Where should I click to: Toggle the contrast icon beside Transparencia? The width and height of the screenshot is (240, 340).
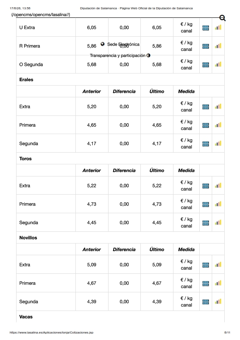point(148,55)
